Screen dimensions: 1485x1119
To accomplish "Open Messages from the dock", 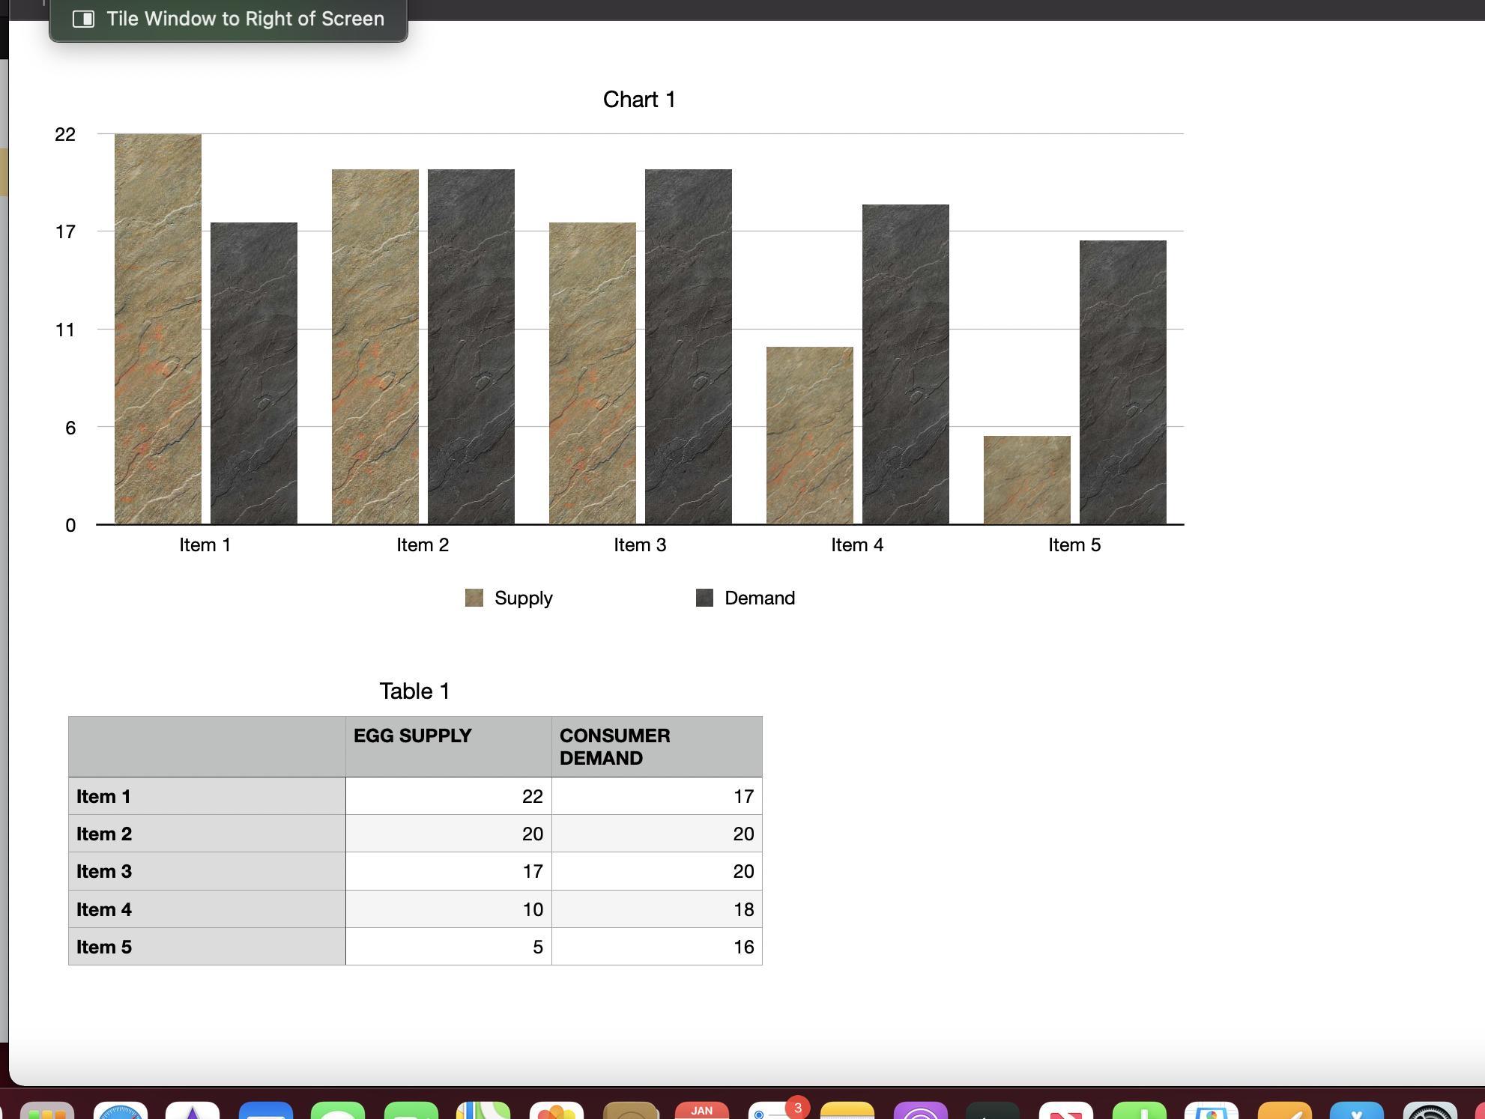I will (x=337, y=1112).
